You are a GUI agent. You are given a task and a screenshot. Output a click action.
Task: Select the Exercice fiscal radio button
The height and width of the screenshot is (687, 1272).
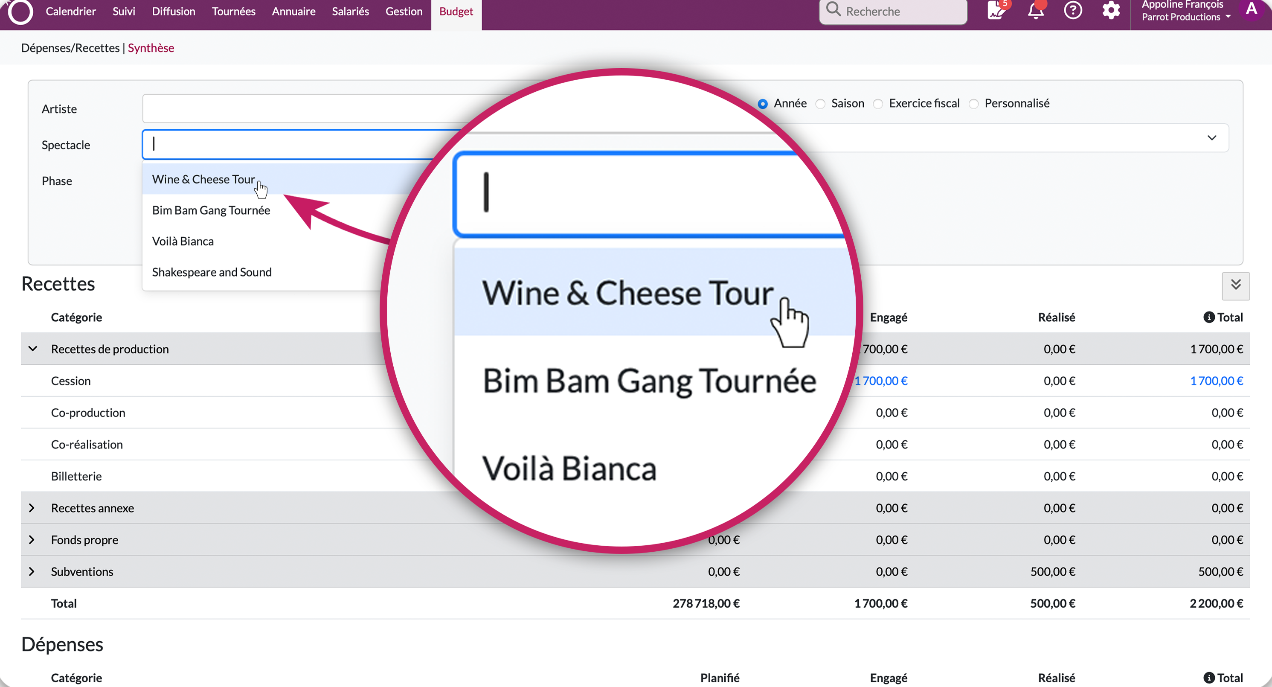(x=878, y=104)
